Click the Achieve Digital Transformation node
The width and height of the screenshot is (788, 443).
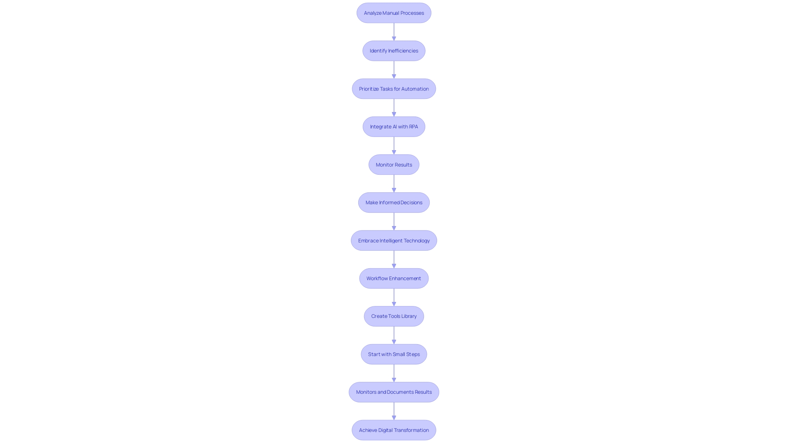(x=394, y=429)
